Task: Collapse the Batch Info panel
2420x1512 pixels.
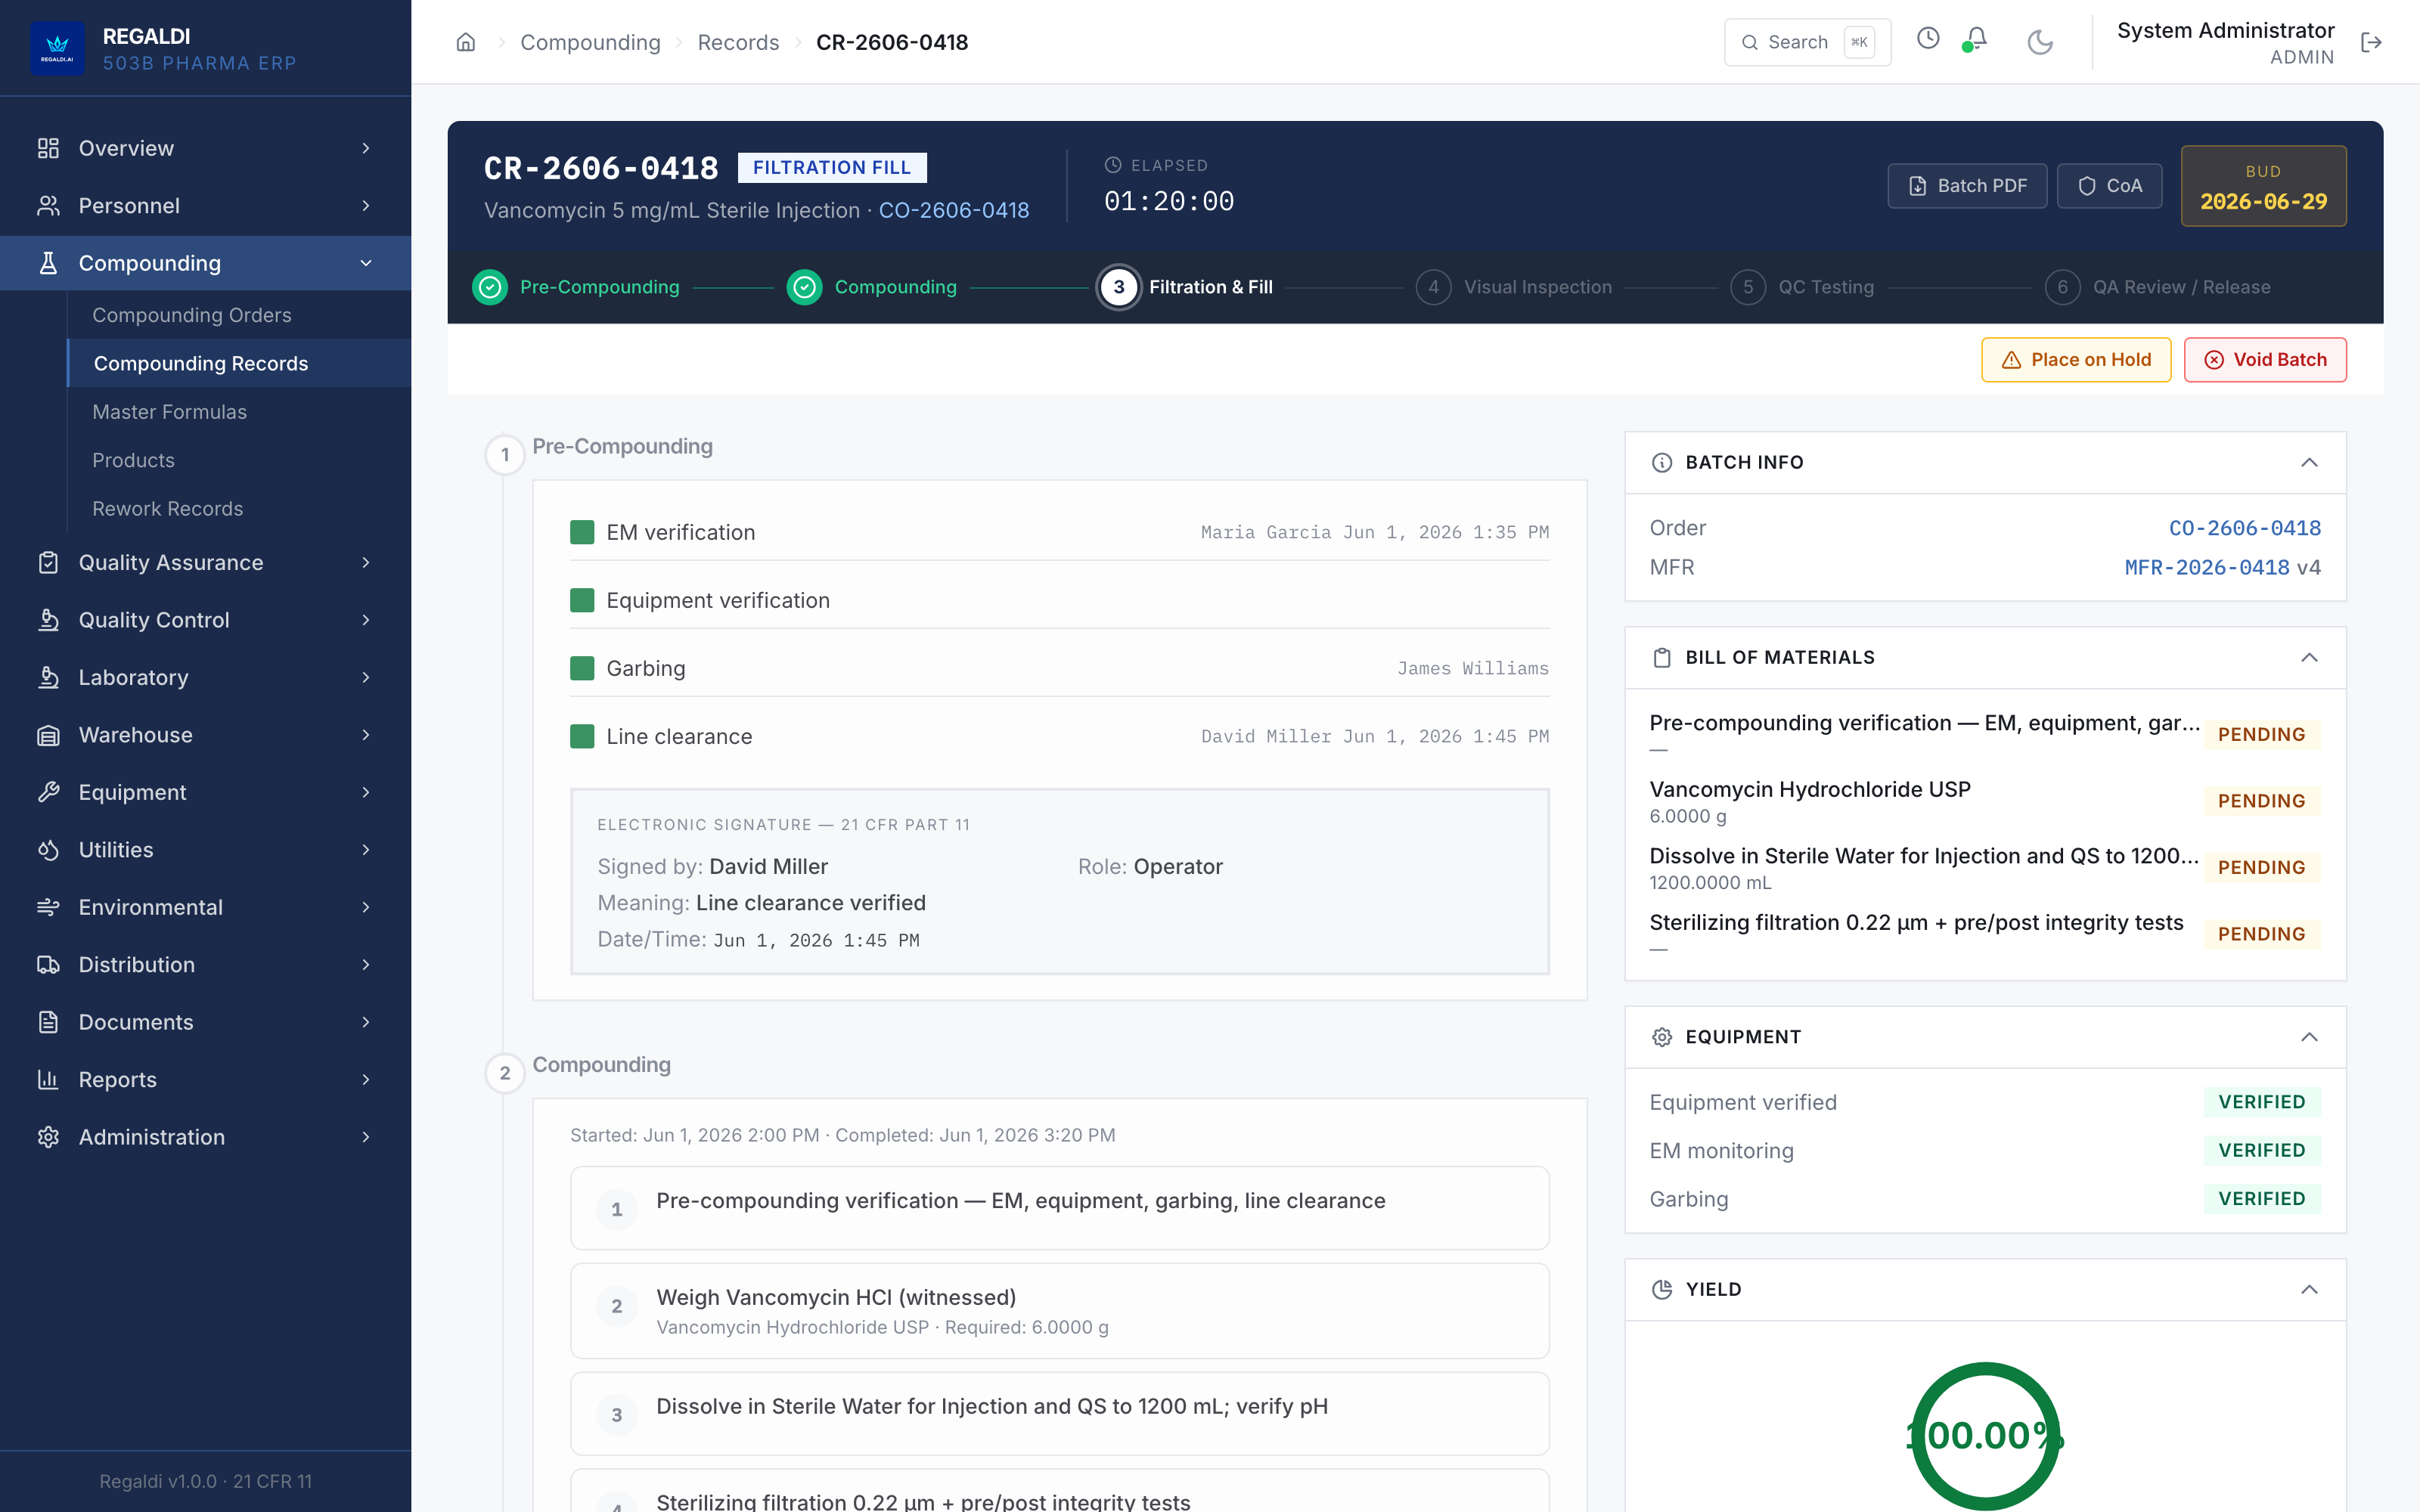Action: (x=2309, y=462)
